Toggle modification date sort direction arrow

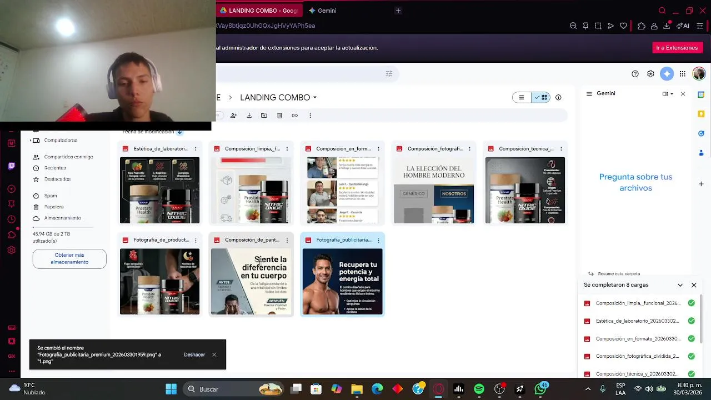point(179,132)
